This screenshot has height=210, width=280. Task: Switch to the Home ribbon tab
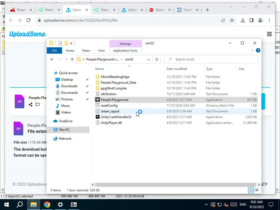(70, 51)
